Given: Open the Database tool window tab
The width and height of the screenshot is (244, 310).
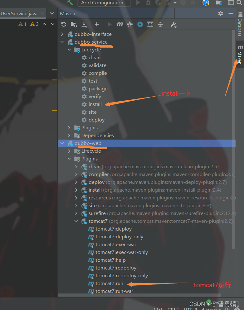Looking at the screenshot, I should click(x=240, y=24).
